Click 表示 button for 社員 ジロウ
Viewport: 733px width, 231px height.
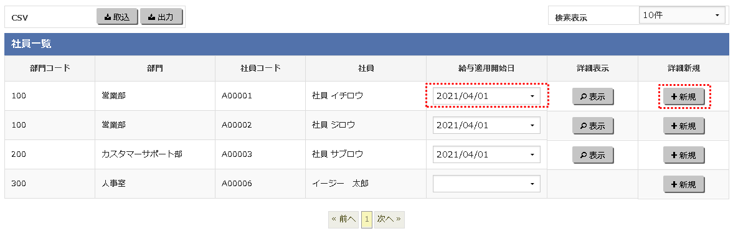(593, 125)
